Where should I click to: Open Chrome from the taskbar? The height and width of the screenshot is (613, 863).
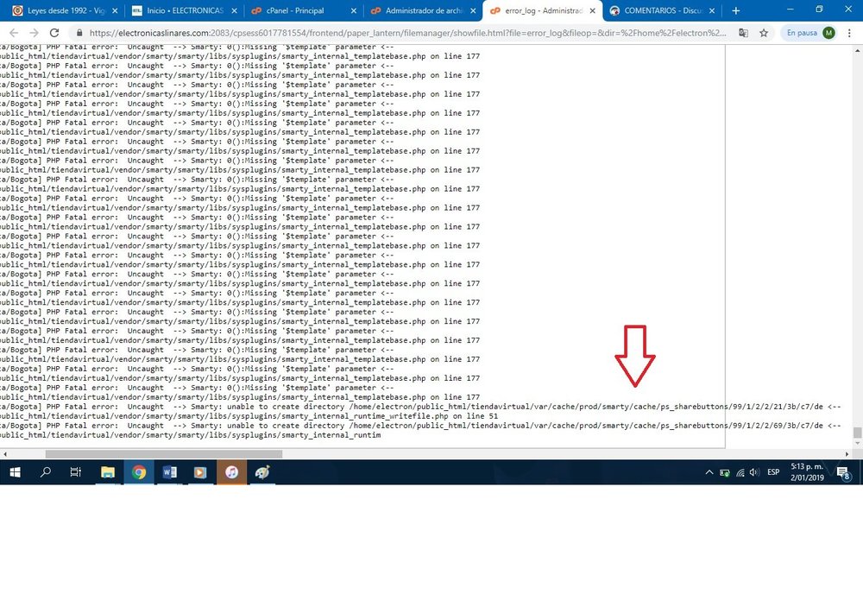[x=139, y=472]
